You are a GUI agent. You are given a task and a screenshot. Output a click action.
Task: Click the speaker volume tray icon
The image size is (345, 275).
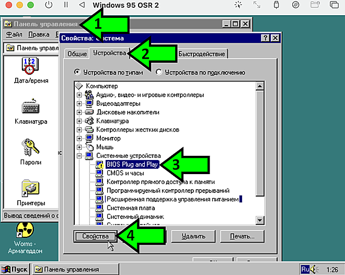click(314, 269)
